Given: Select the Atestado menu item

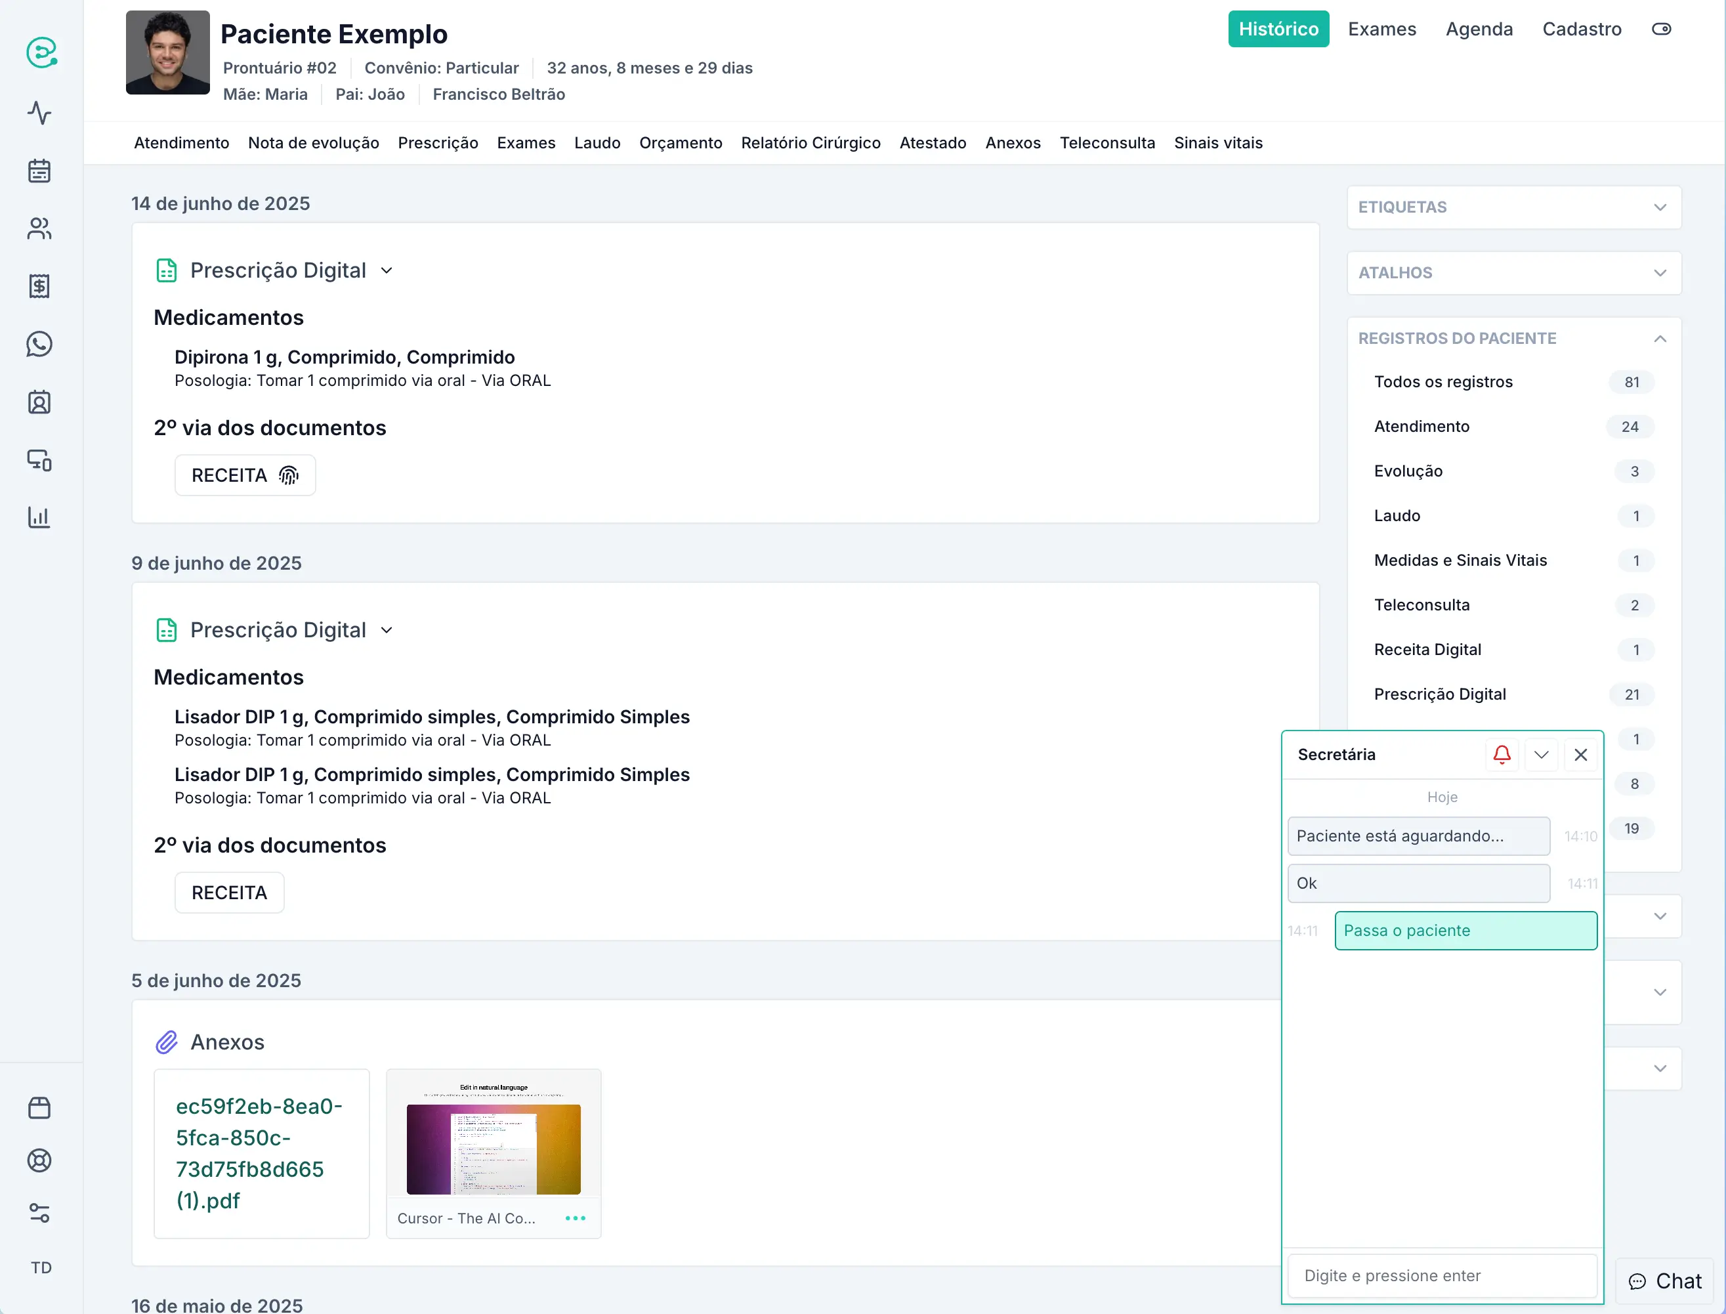Looking at the screenshot, I should tap(932, 143).
